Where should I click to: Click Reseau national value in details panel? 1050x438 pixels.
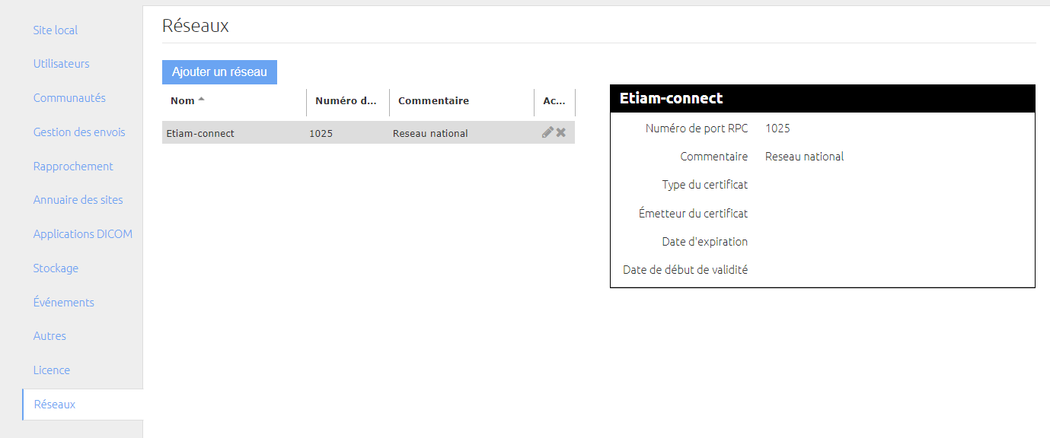[804, 157]
